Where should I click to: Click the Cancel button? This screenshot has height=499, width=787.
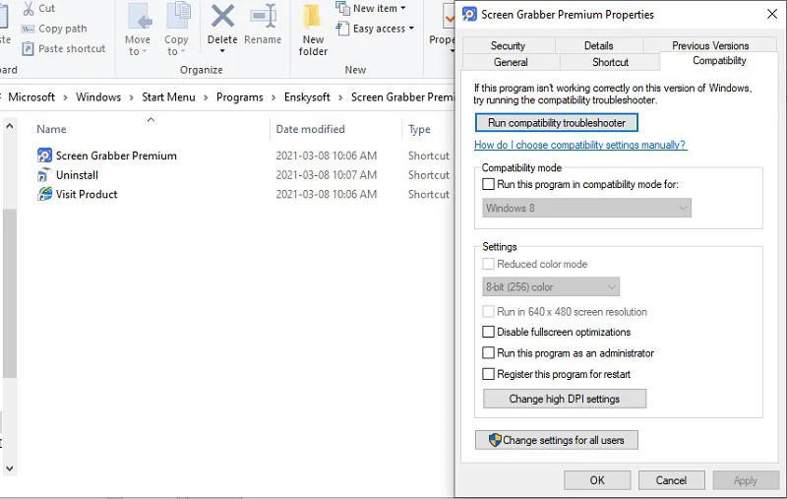pos(671,480)
